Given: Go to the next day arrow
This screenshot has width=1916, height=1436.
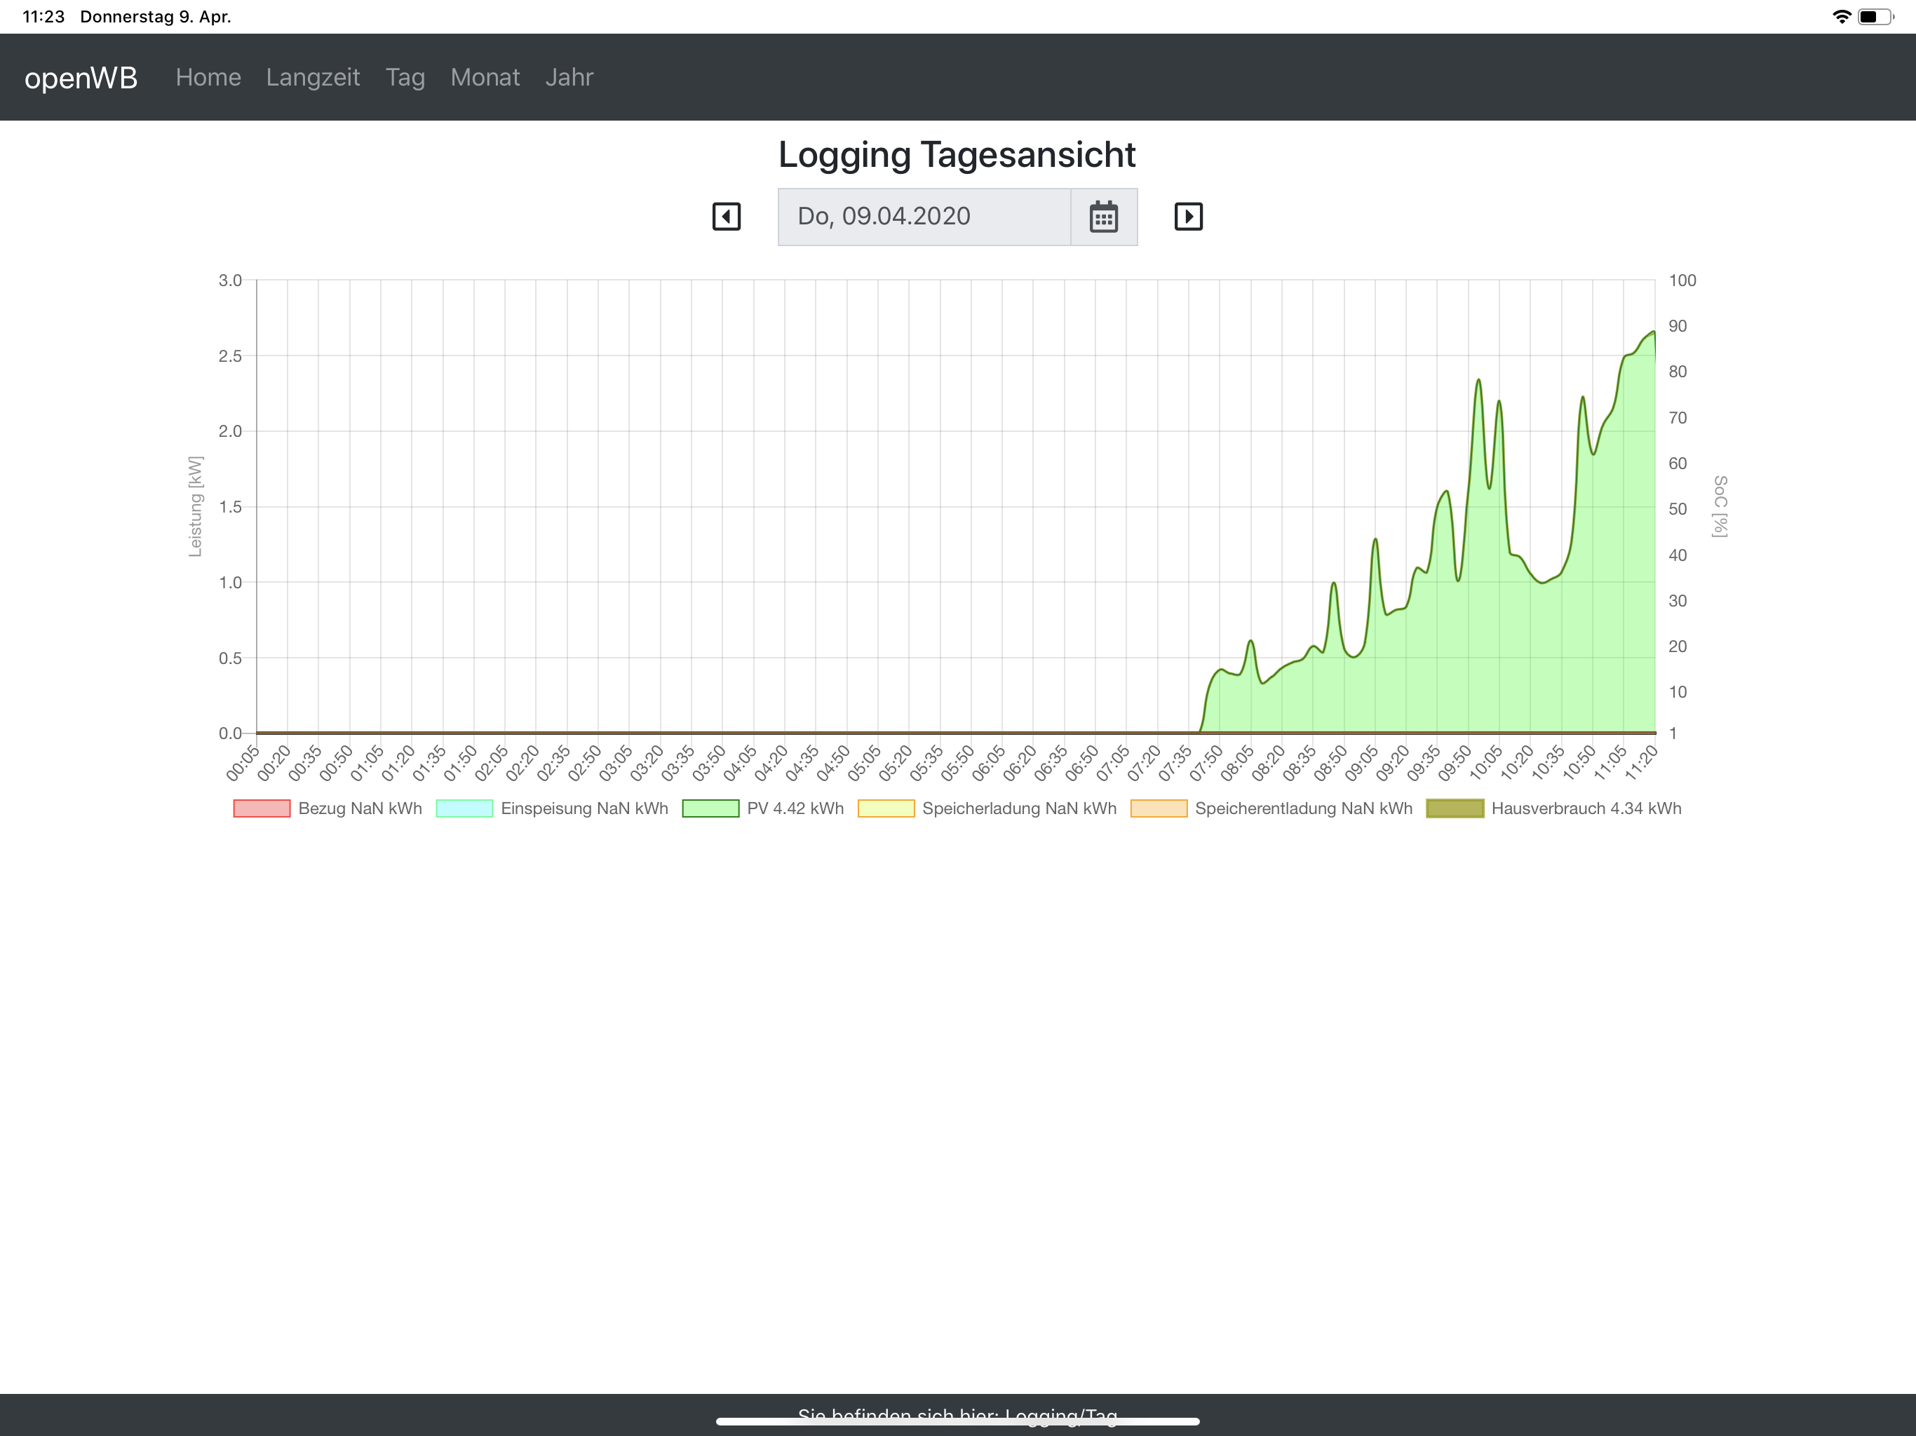Looking at the screenshot, I should (1187, 217).
